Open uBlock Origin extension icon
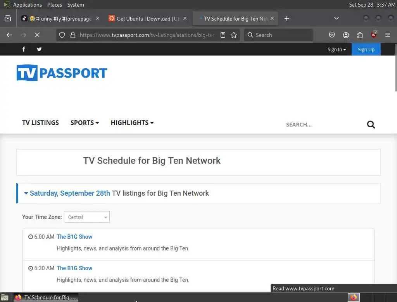 click(x=374, y=35)
